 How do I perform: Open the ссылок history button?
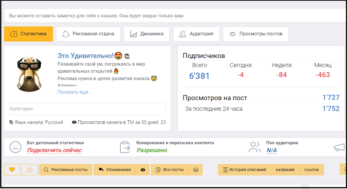pos(312,170)
